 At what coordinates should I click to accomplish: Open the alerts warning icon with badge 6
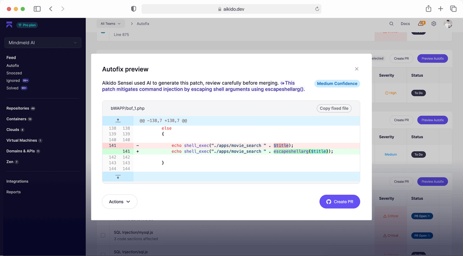pos(420,24)
